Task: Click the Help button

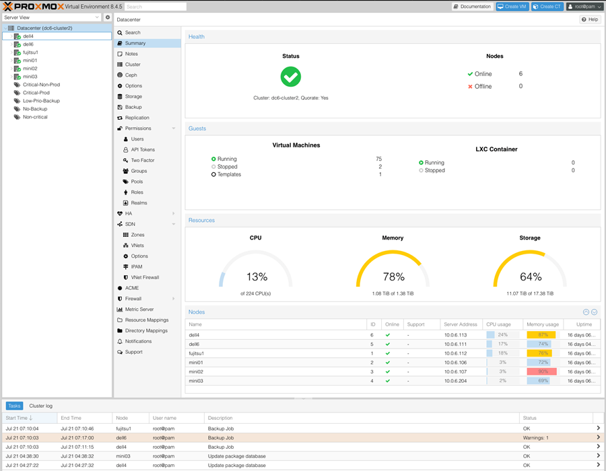Action: coord(590,20)
